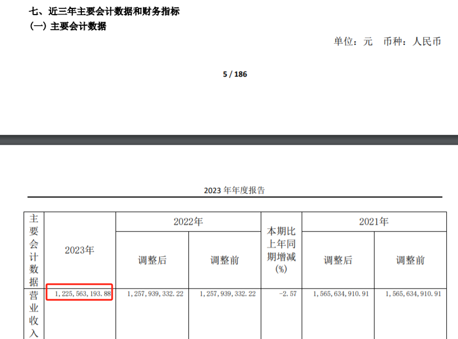
Task: Click the 主要会计数据 table header cell
Action: [34, 249]
